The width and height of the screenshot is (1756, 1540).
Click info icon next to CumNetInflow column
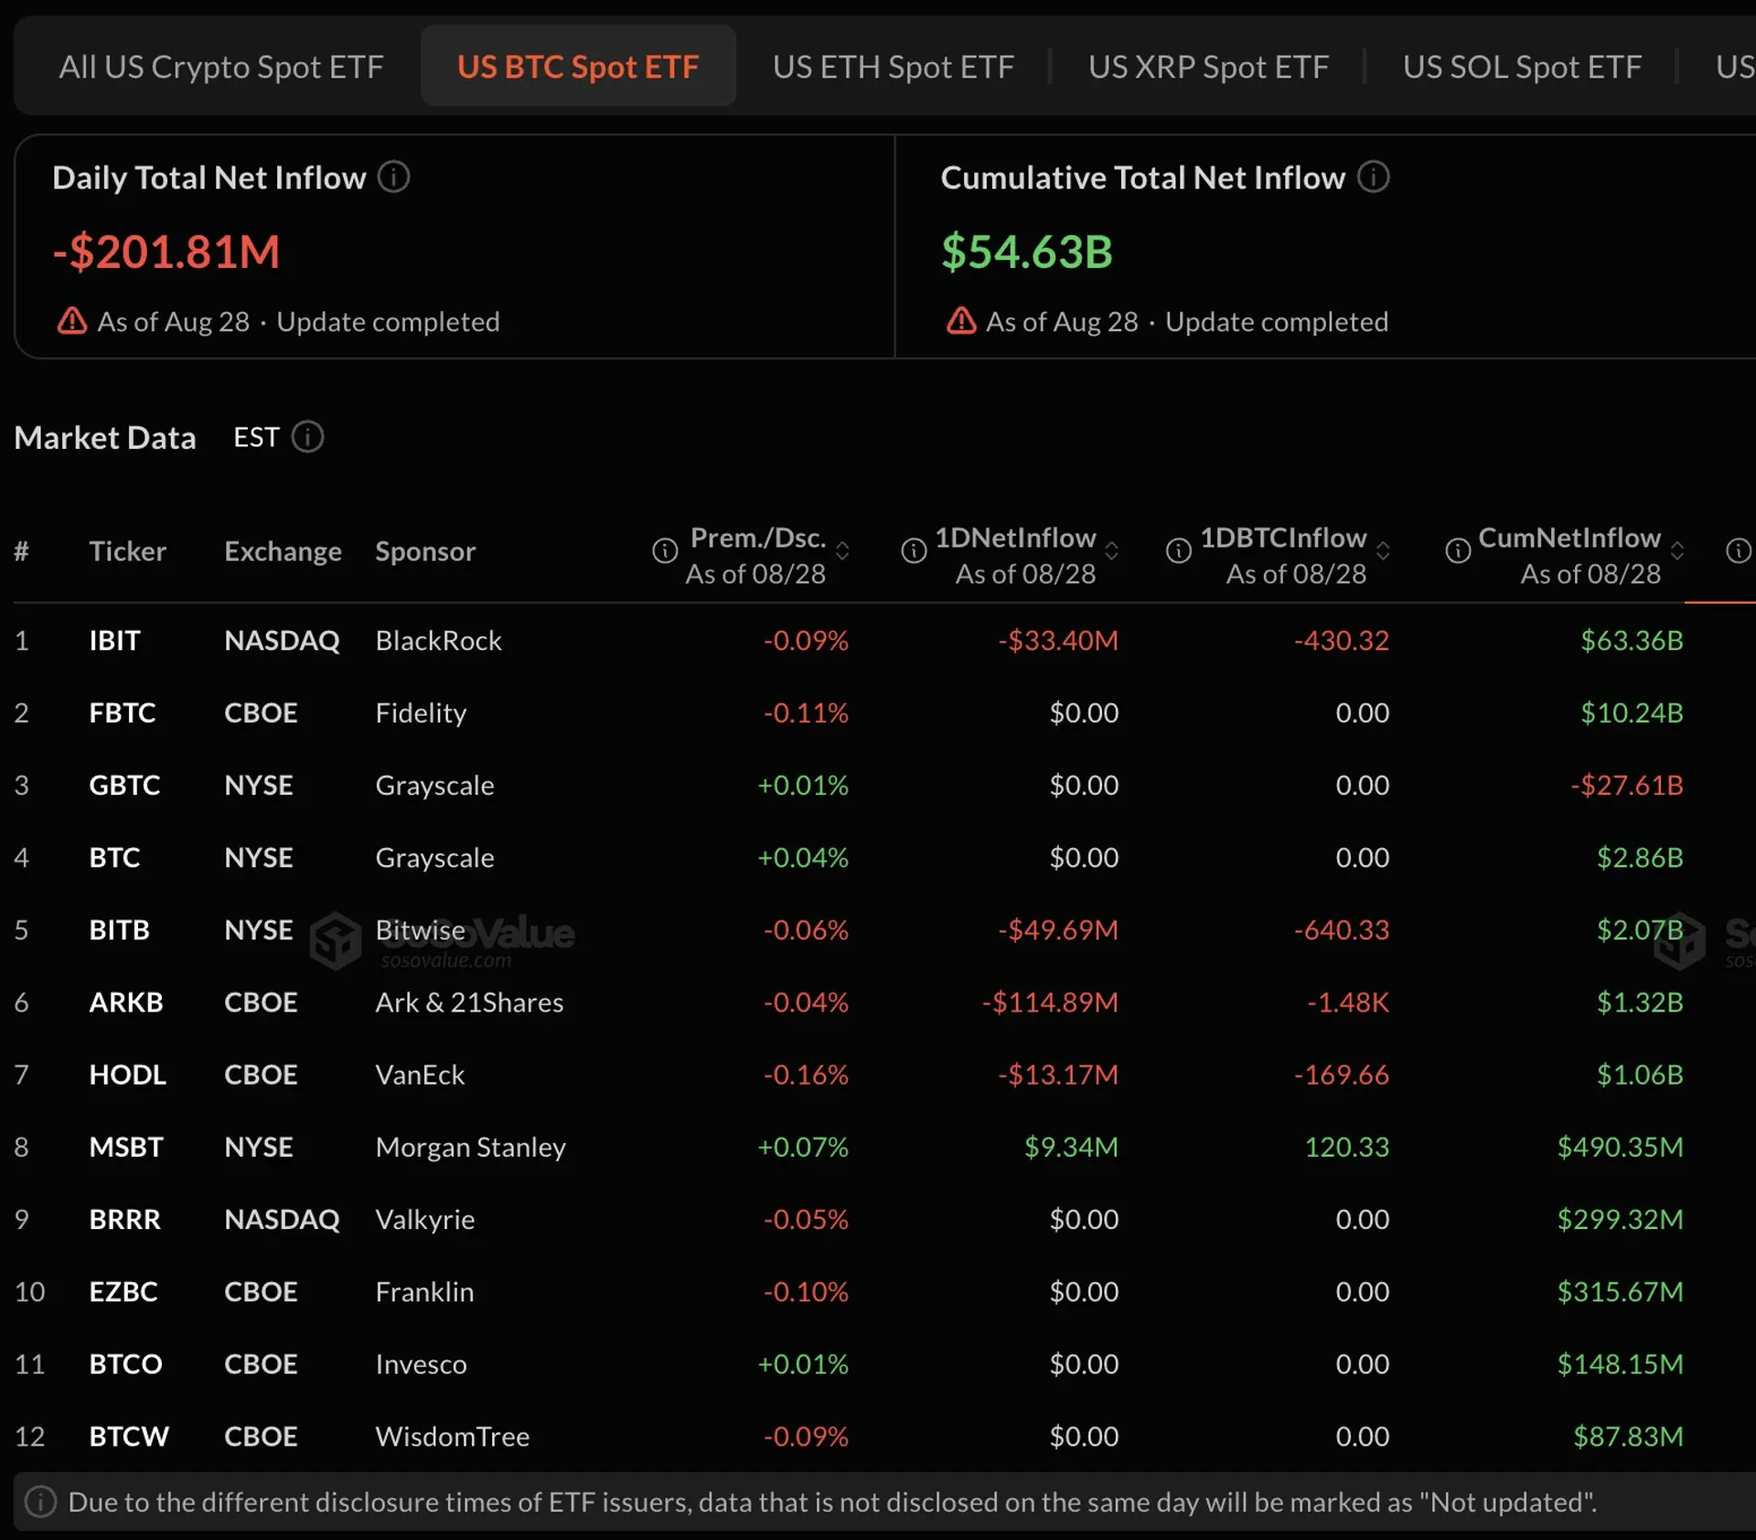point(1458,551)
